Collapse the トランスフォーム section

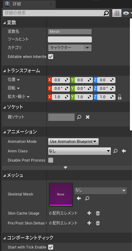[x=5, y=71]
